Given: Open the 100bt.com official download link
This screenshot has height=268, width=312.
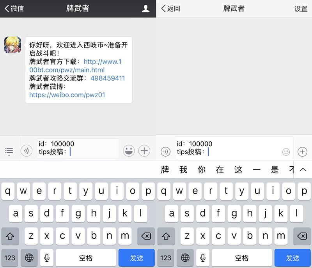Looking at the screenshot, I should [x=75, y=66].
